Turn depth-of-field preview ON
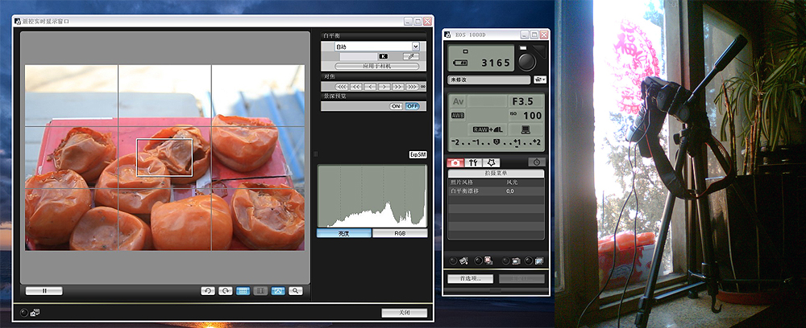The image size is (806, 328). (396, 106)
